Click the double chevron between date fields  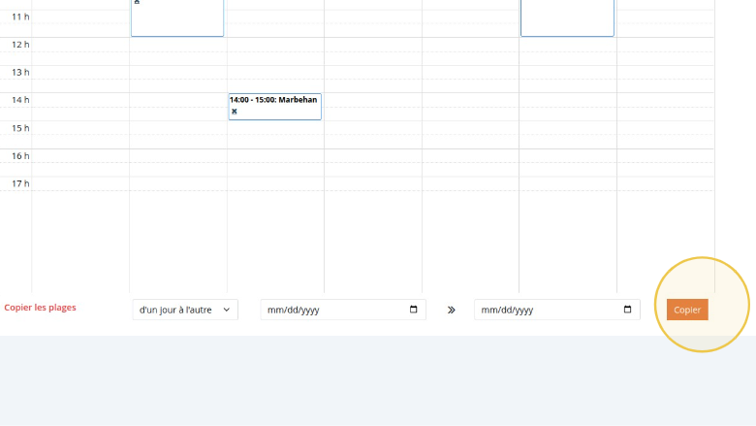coord(451,310)
